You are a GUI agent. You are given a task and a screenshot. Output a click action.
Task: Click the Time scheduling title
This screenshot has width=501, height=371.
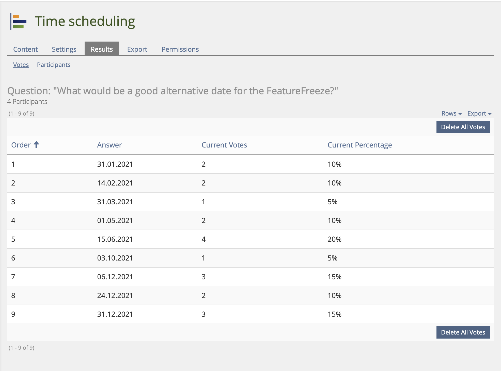(x=85, y=21)
